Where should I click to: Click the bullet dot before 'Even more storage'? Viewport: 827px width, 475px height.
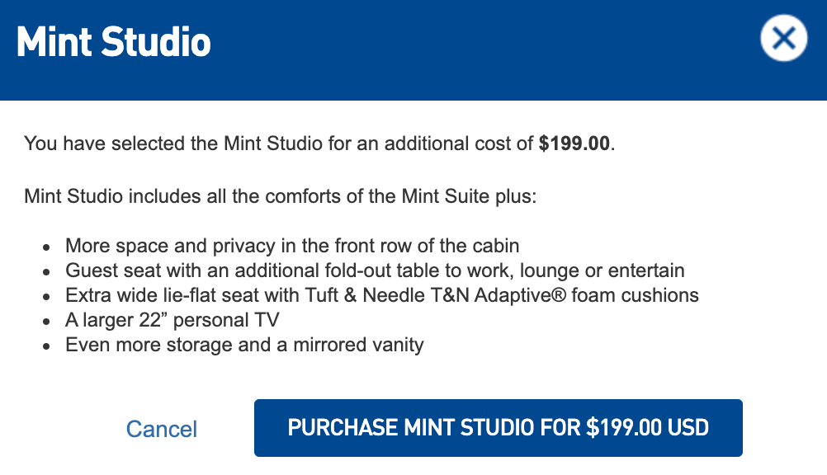[x=47, y=346]
